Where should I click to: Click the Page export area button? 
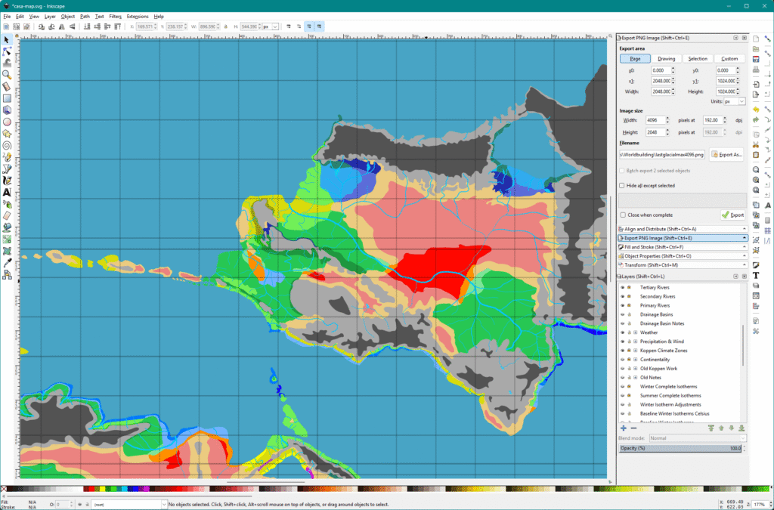(x=635, y=59)
